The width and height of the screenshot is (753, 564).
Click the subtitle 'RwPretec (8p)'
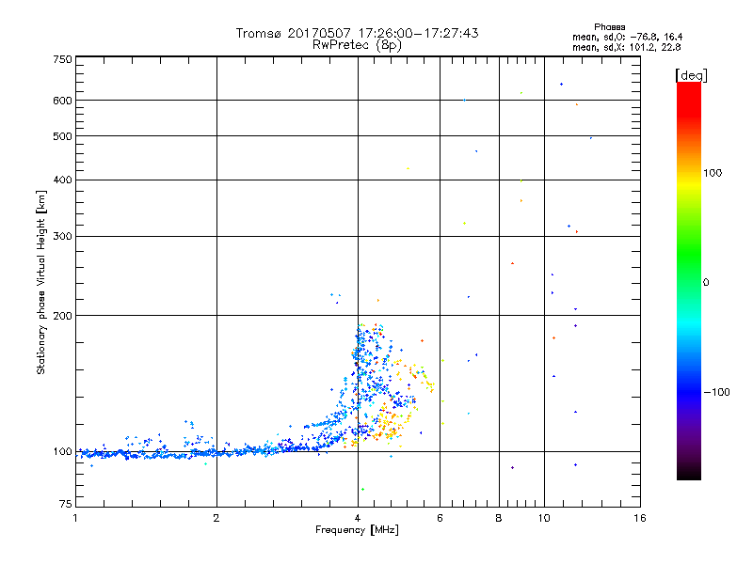click(x=357, y=45)
